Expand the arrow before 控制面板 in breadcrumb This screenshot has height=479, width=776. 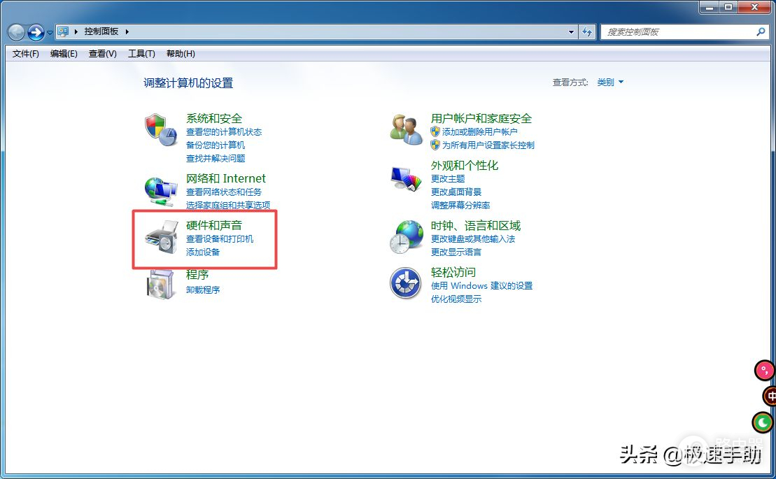pyautogui.click(x=76, y=31)
